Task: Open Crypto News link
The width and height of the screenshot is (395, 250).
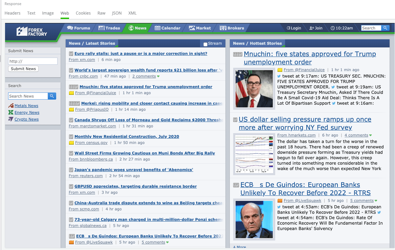Action: [x=26, y=119]
